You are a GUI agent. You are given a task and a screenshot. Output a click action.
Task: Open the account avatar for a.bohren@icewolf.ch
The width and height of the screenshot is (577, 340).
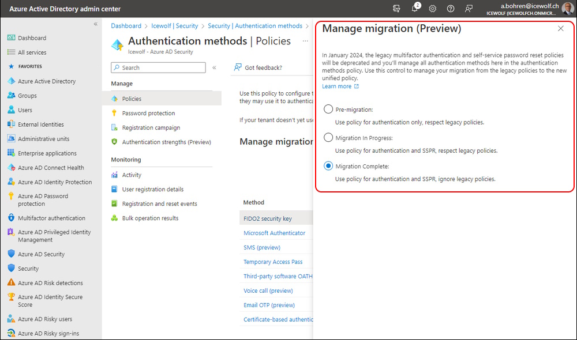click(x=567, y=9)
